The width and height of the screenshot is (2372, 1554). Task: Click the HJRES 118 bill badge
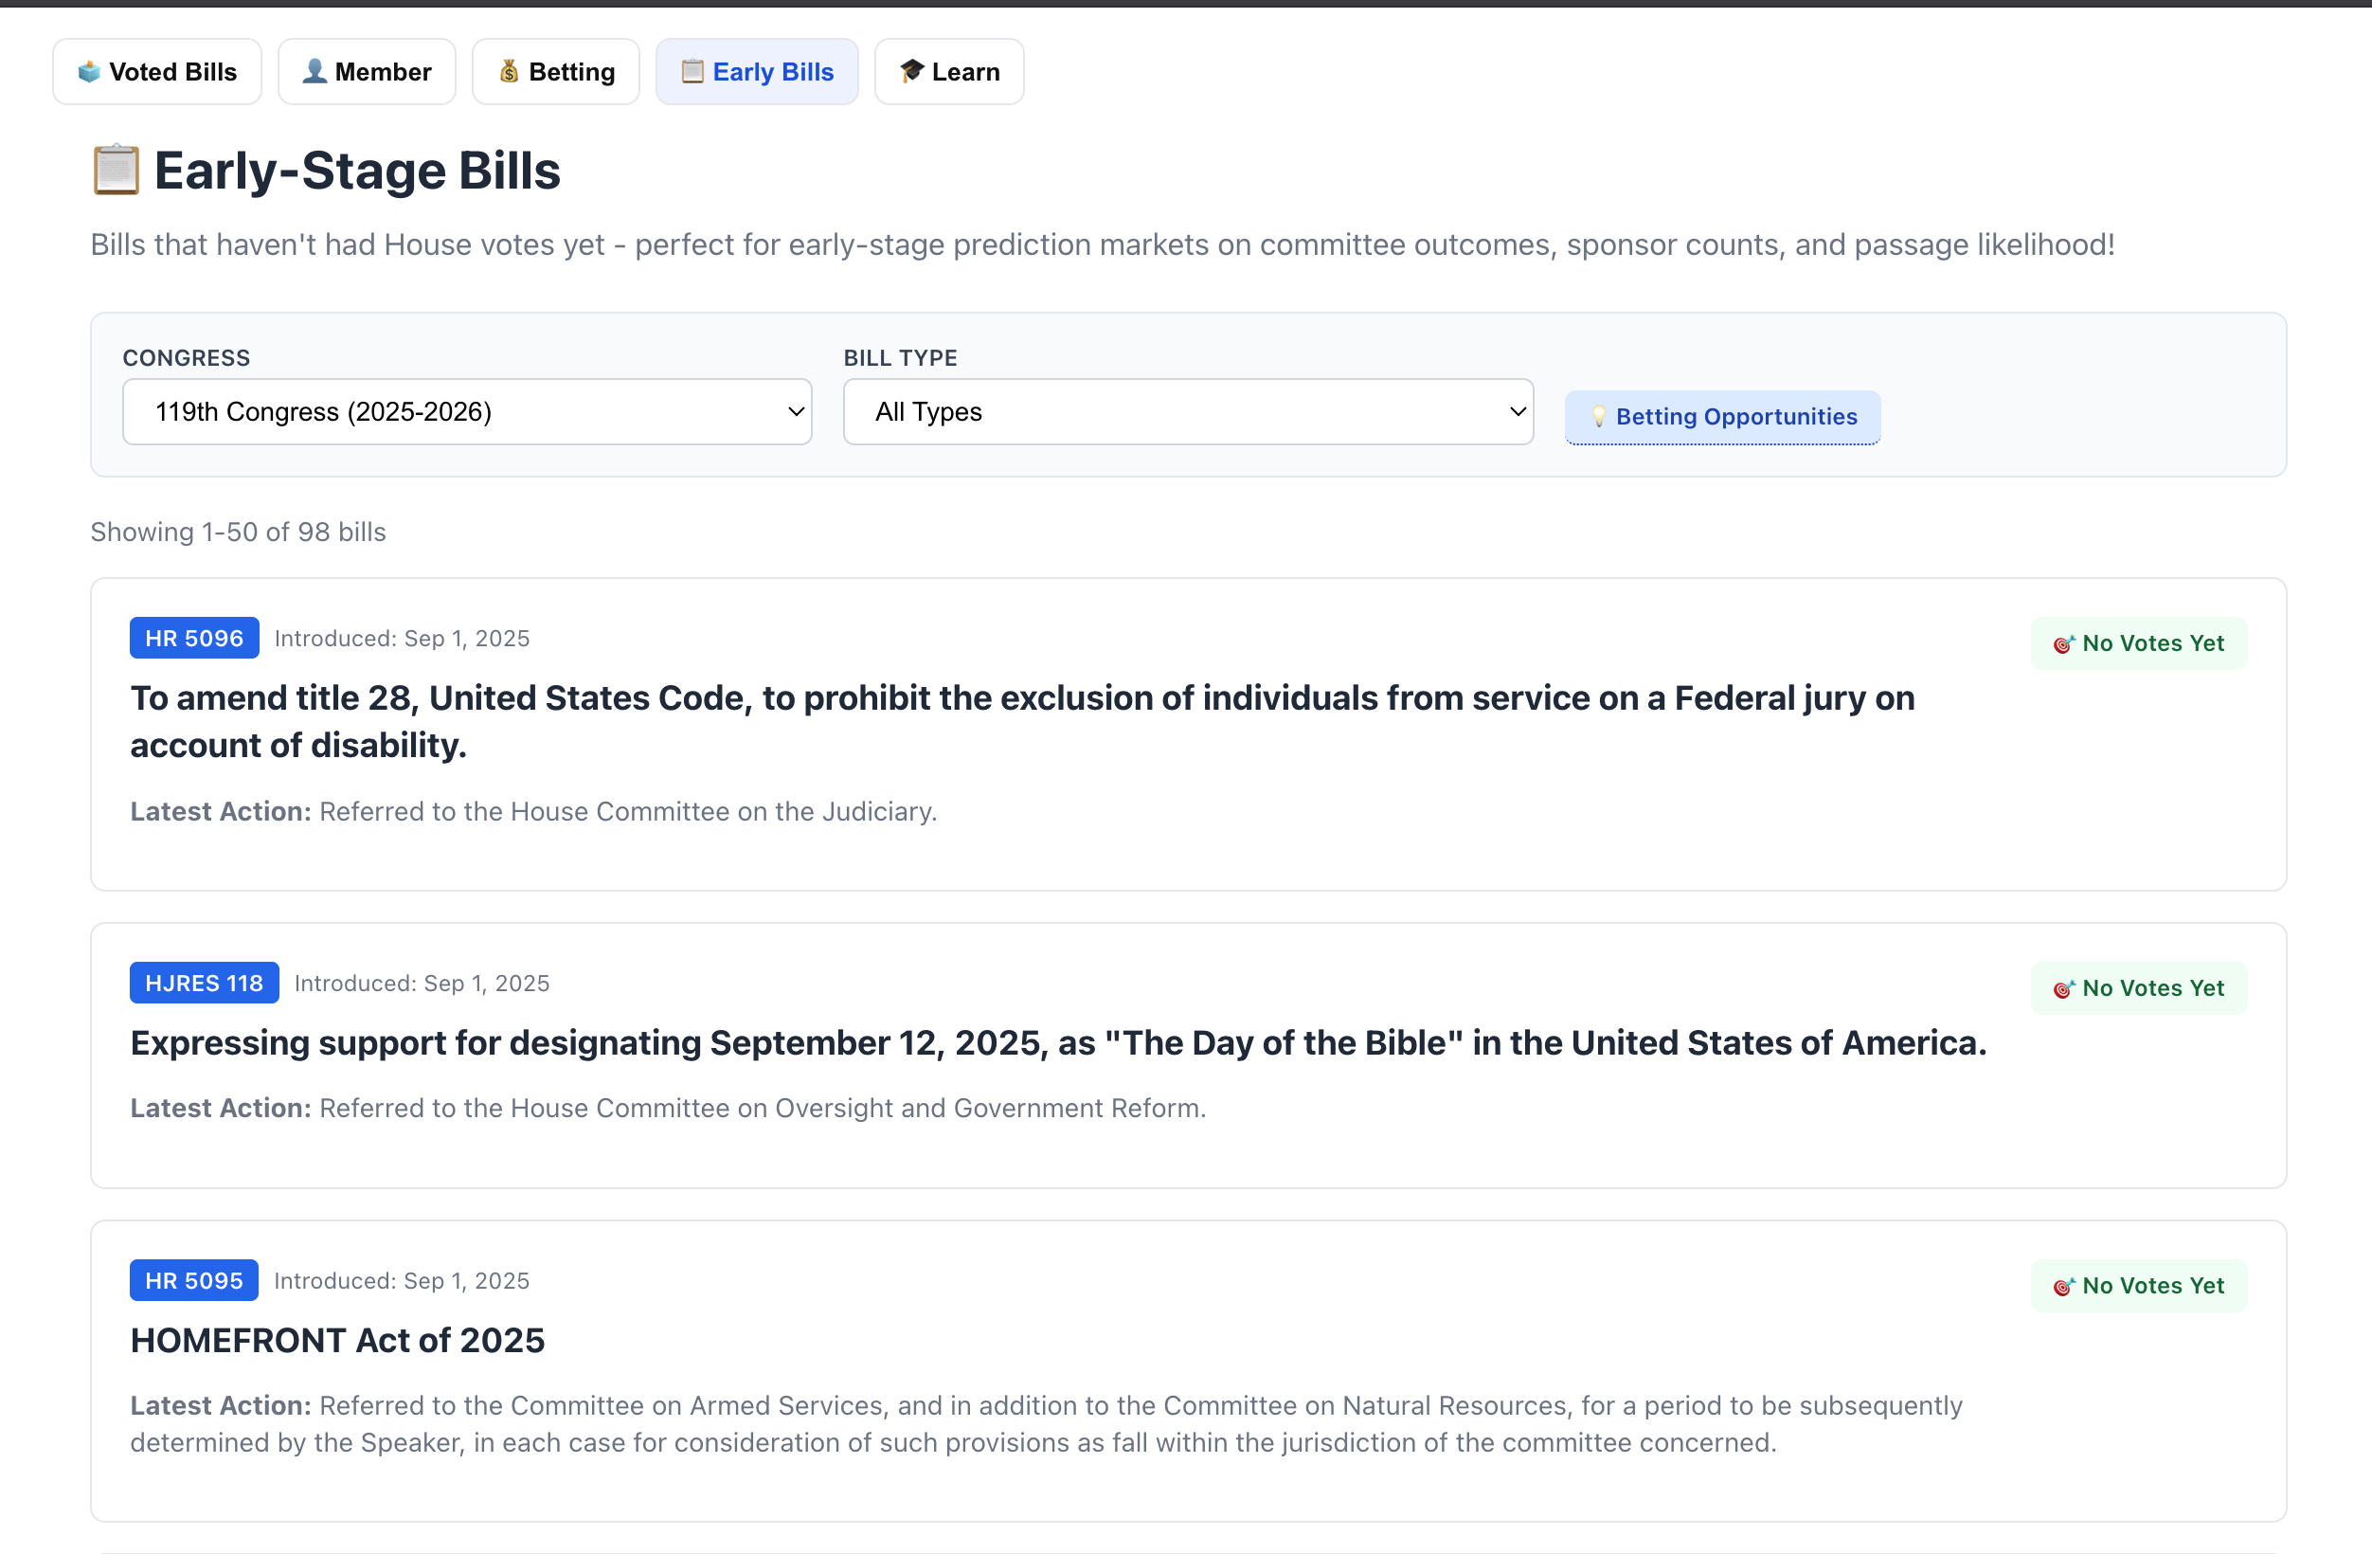coord(205,983)
